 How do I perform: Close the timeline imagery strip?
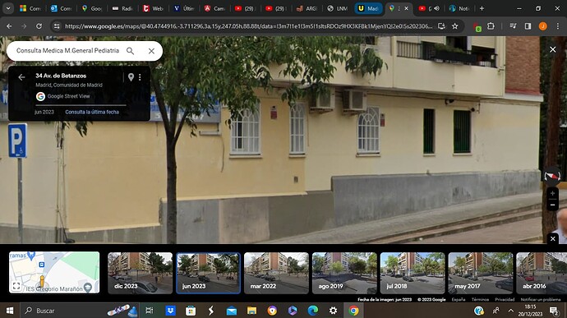552,238
